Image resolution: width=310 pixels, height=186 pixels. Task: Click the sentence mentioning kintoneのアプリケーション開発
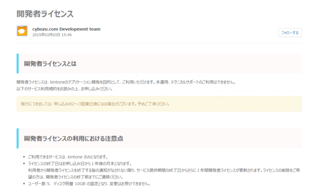pyautogui.click(x=126, y=82)
